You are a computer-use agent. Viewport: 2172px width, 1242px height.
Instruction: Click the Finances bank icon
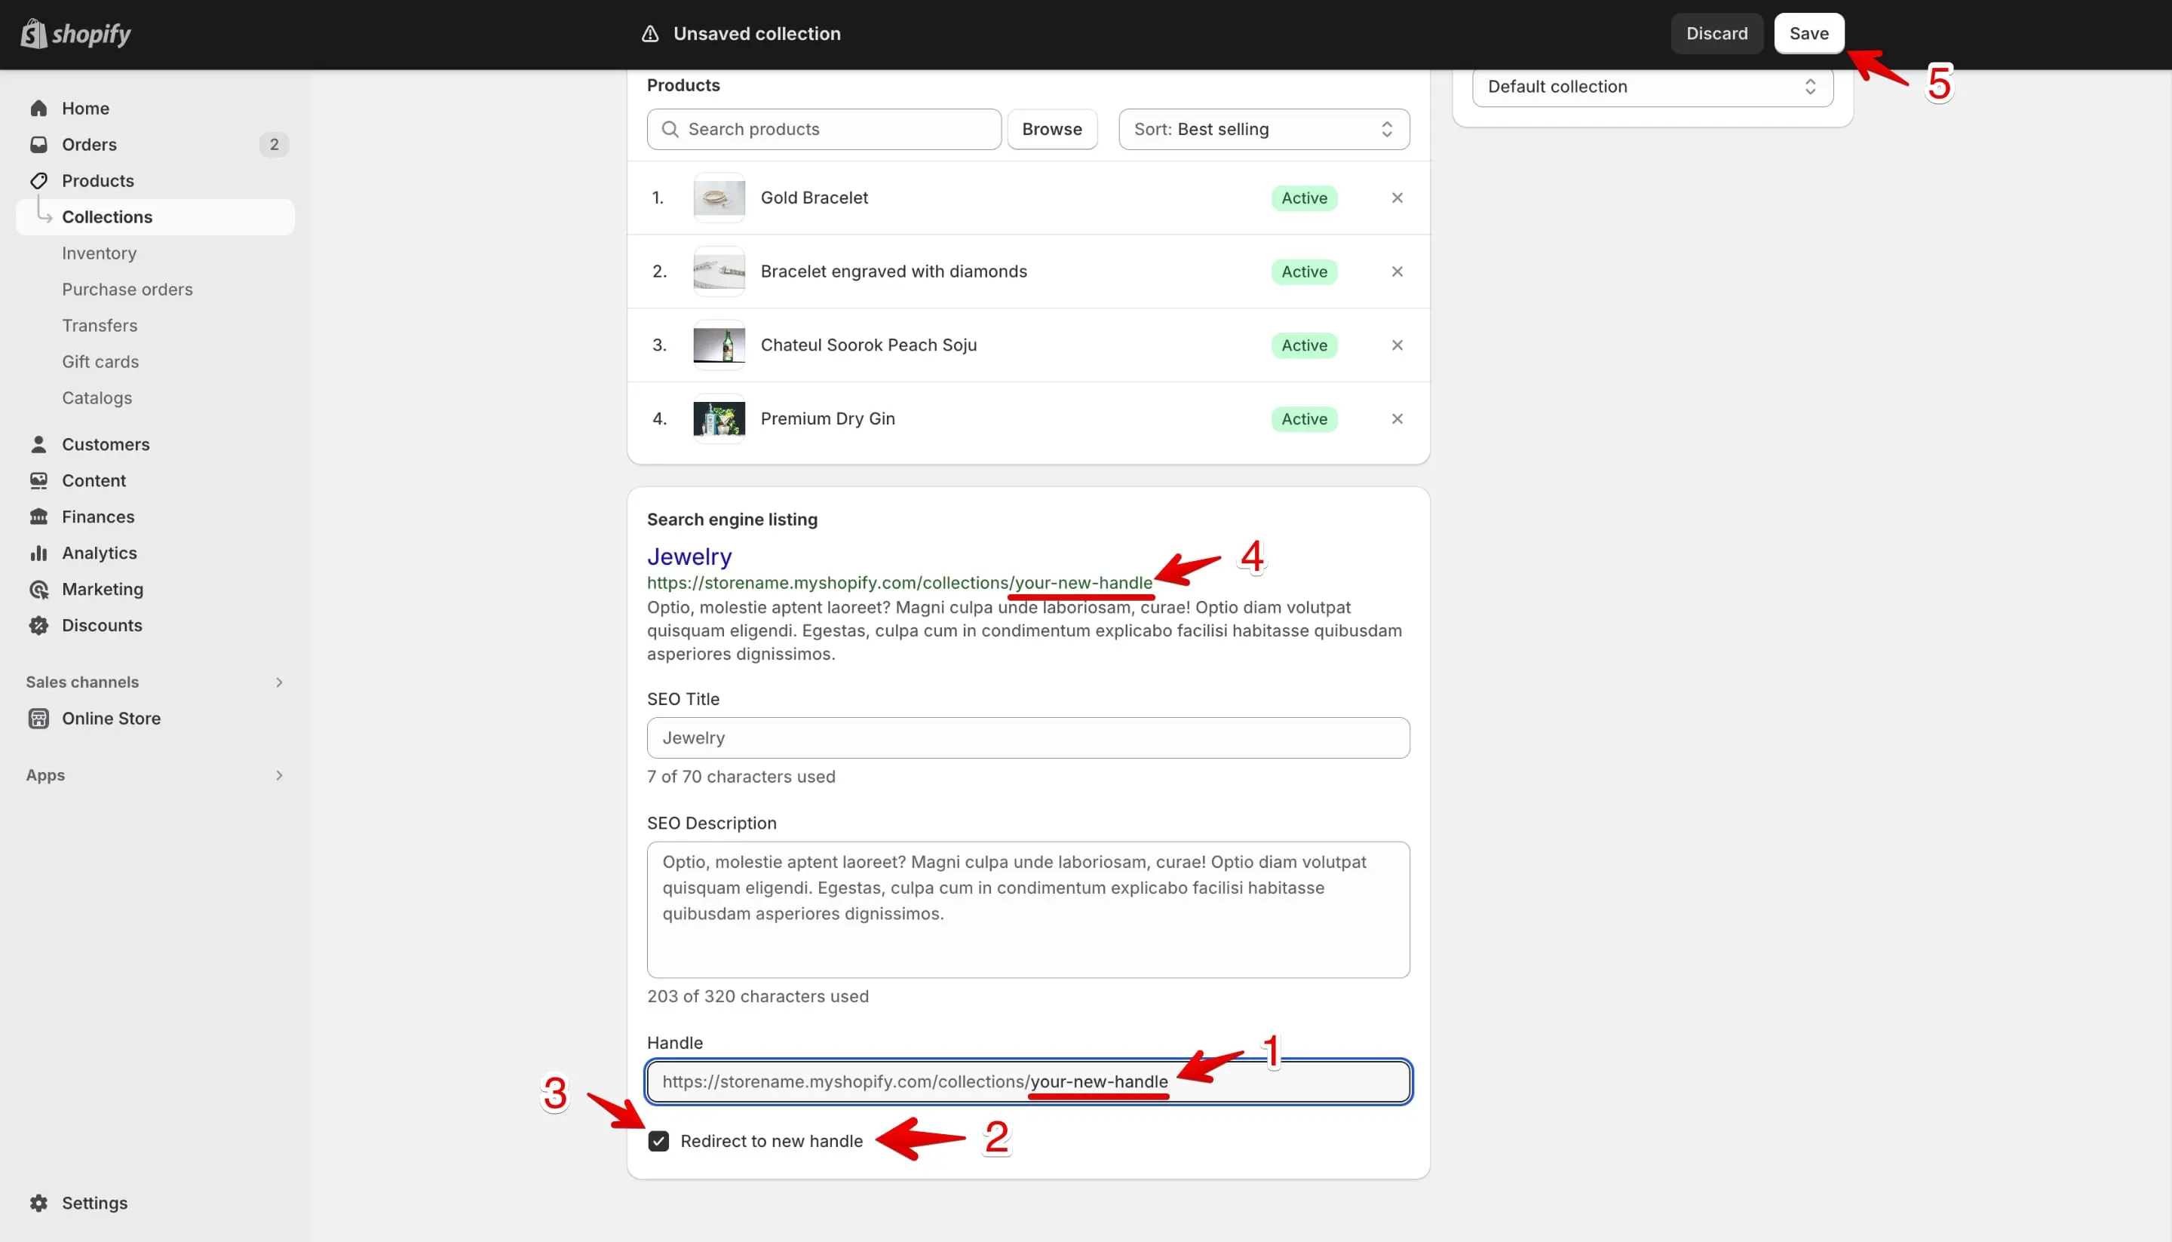[x=38, y=517]
